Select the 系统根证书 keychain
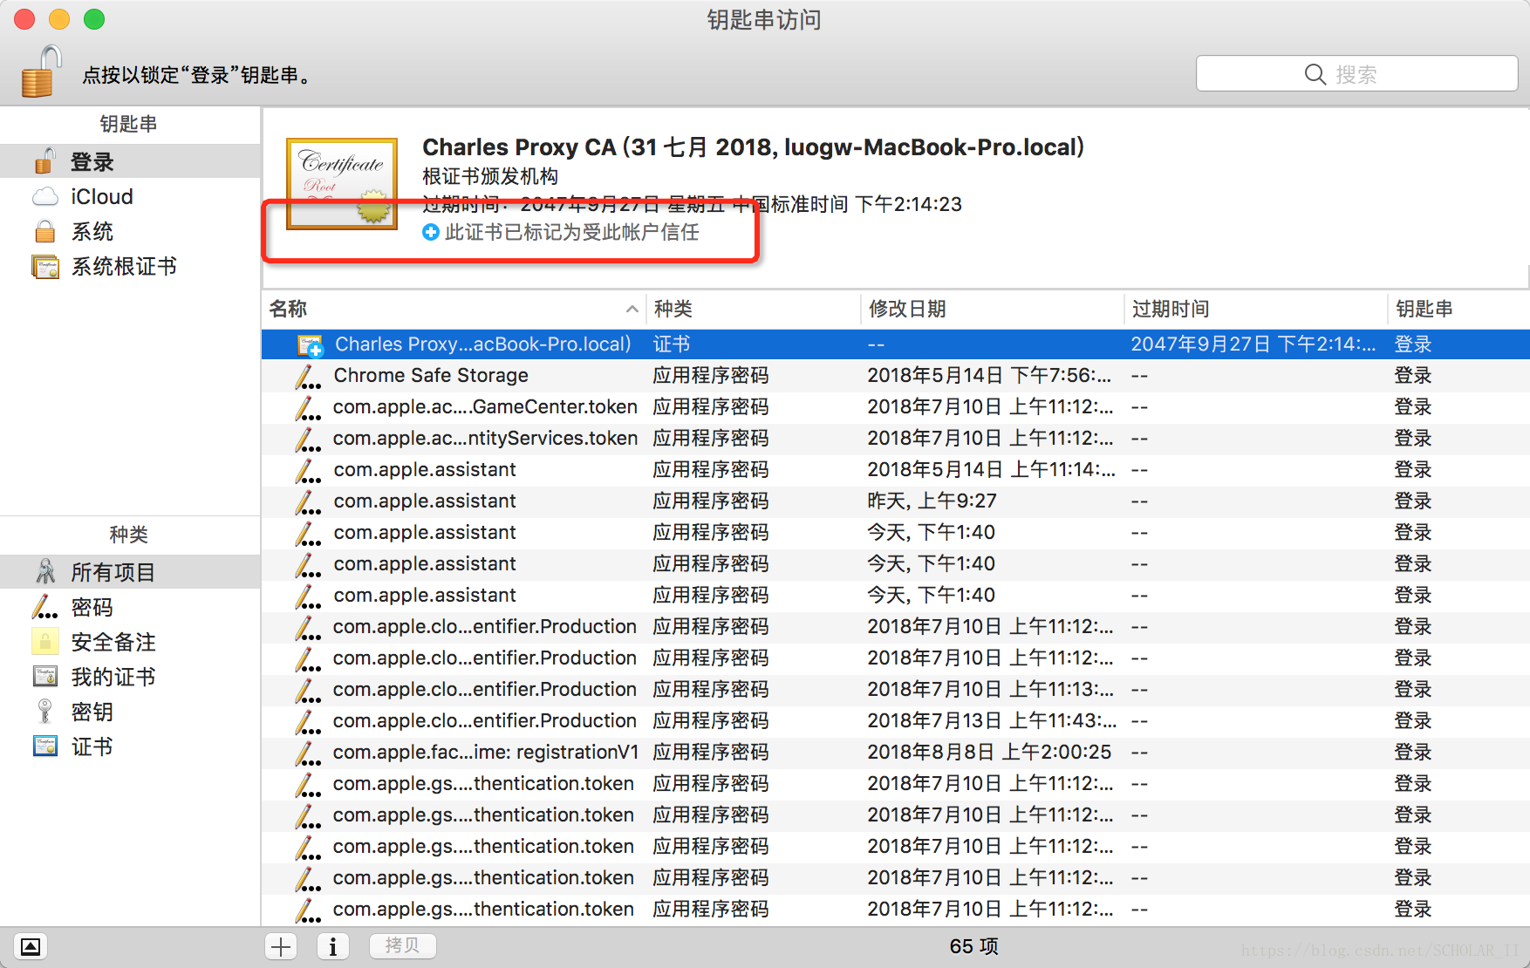 (130, 266)
